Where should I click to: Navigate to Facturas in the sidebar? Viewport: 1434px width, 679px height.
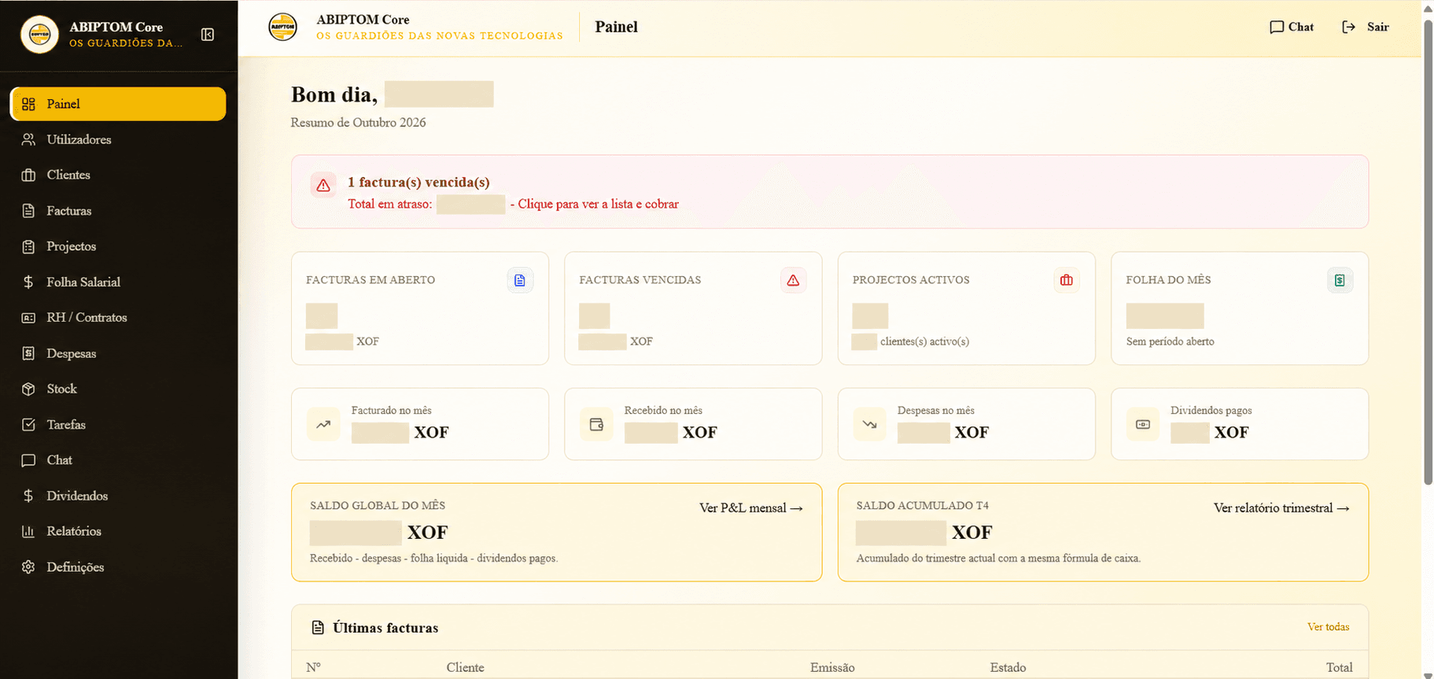[x=118, y=211]
